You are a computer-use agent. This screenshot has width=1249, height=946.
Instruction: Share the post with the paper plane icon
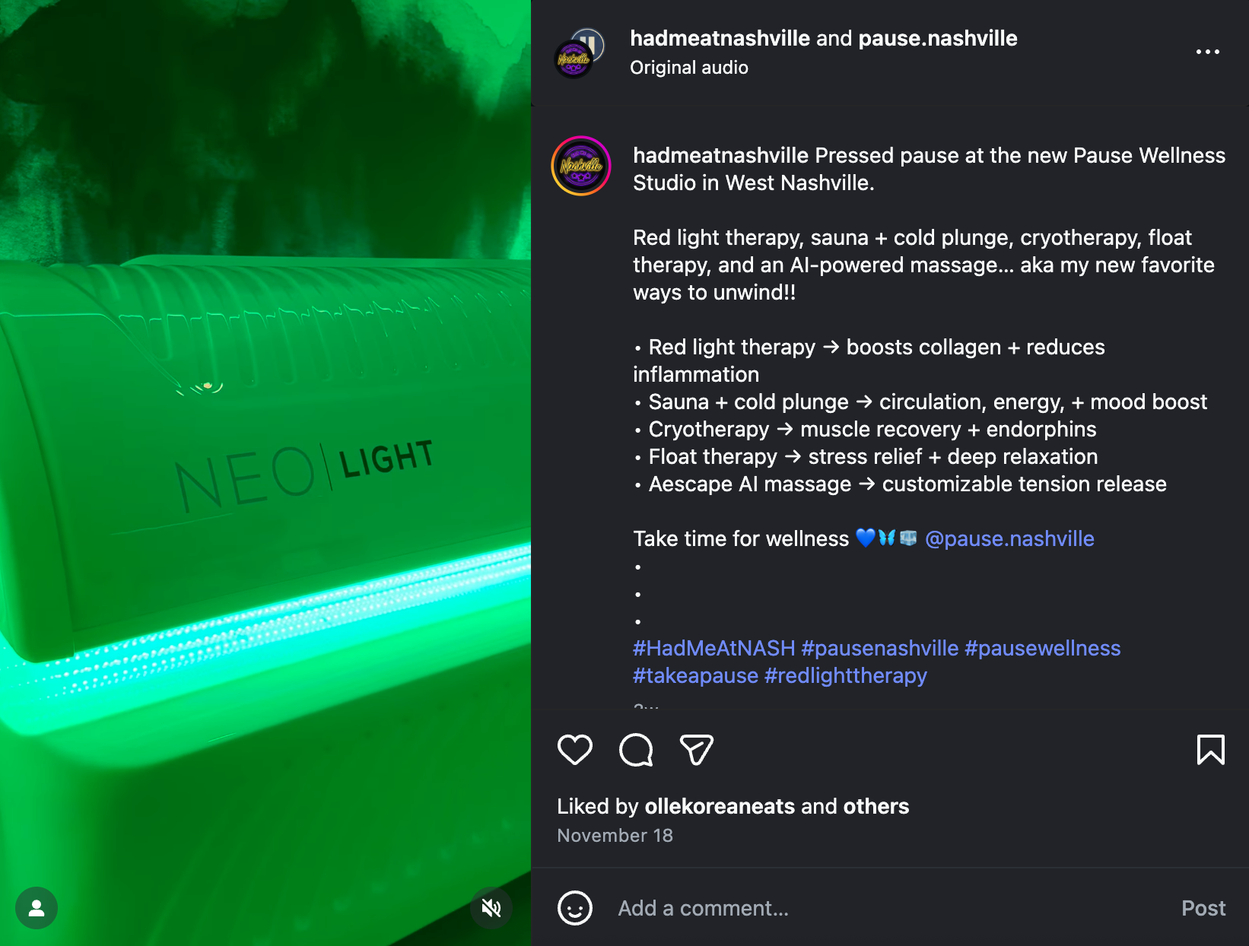pyautogui.click(x=696, y=750)
